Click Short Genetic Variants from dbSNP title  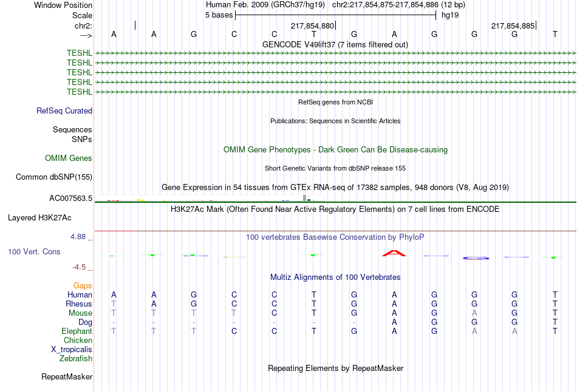click(x=335, y=168)
